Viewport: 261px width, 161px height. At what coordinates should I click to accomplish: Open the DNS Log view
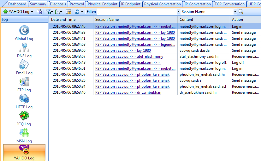(24, 50)
